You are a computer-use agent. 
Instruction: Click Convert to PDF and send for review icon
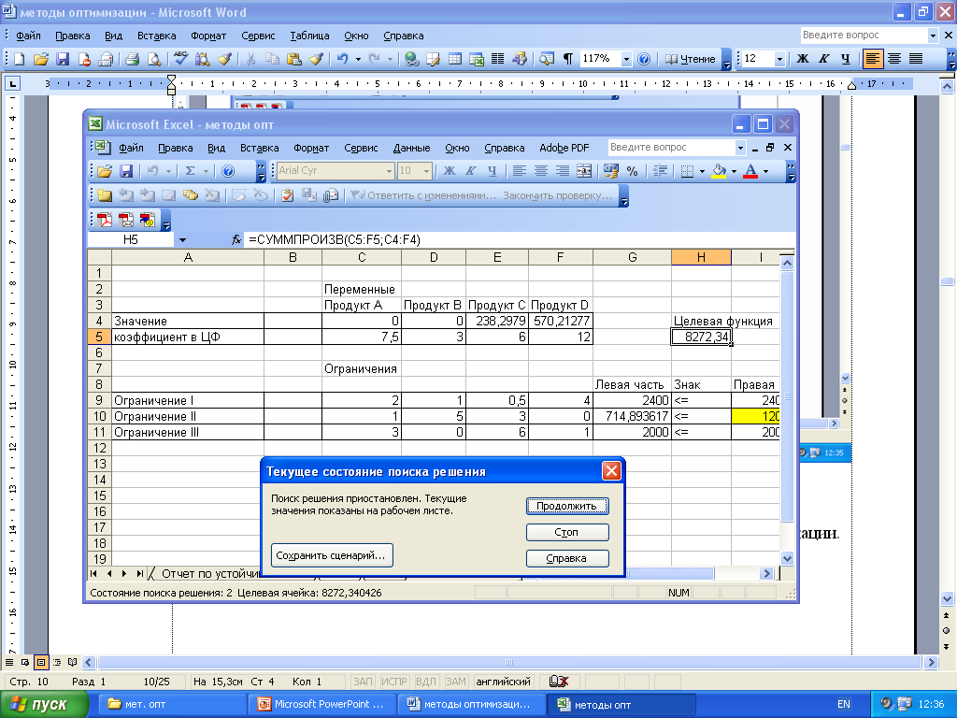148,220
